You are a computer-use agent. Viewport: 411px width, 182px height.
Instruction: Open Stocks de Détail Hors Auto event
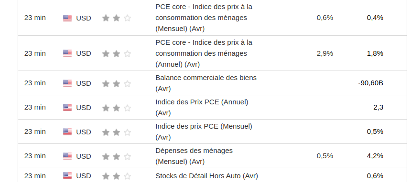tap(206, 176)
